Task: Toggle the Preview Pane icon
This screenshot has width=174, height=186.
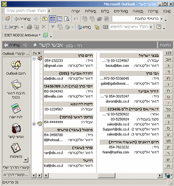Action: (60, 19)
